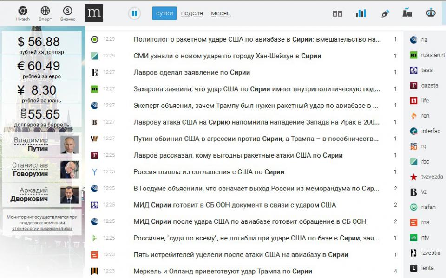This screenshot has height=278, width=446.
Task: Open the two-column view icon
Action: point(338,13)
